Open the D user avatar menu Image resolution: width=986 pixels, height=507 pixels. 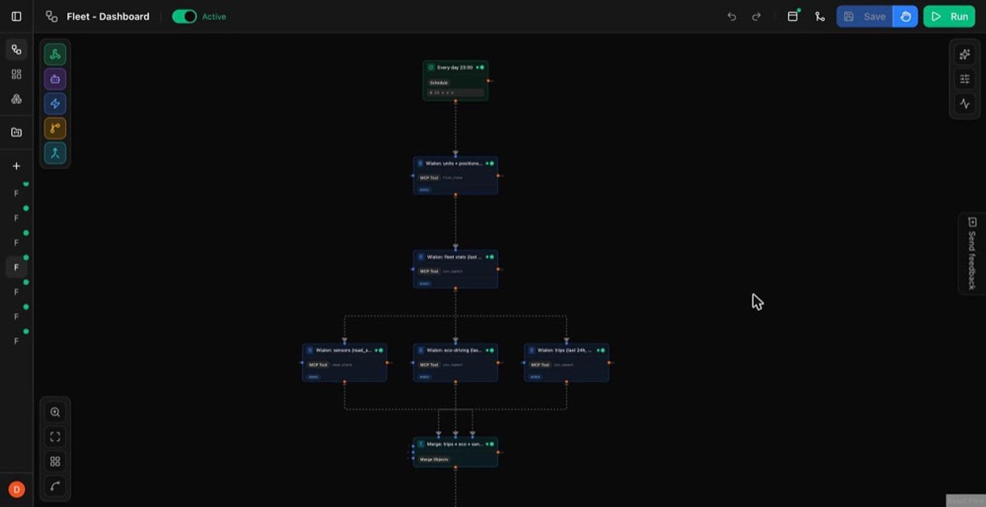16,489
